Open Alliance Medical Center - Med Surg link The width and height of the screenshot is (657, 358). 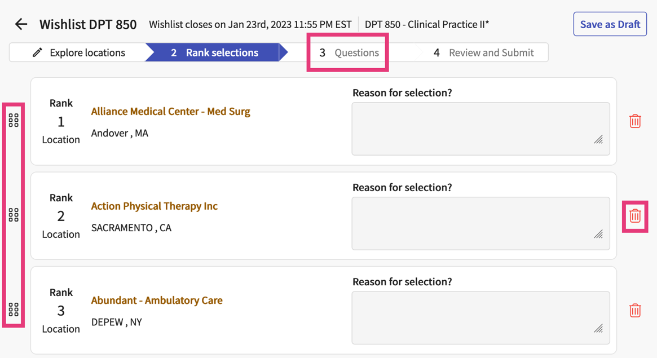(170, 112)
